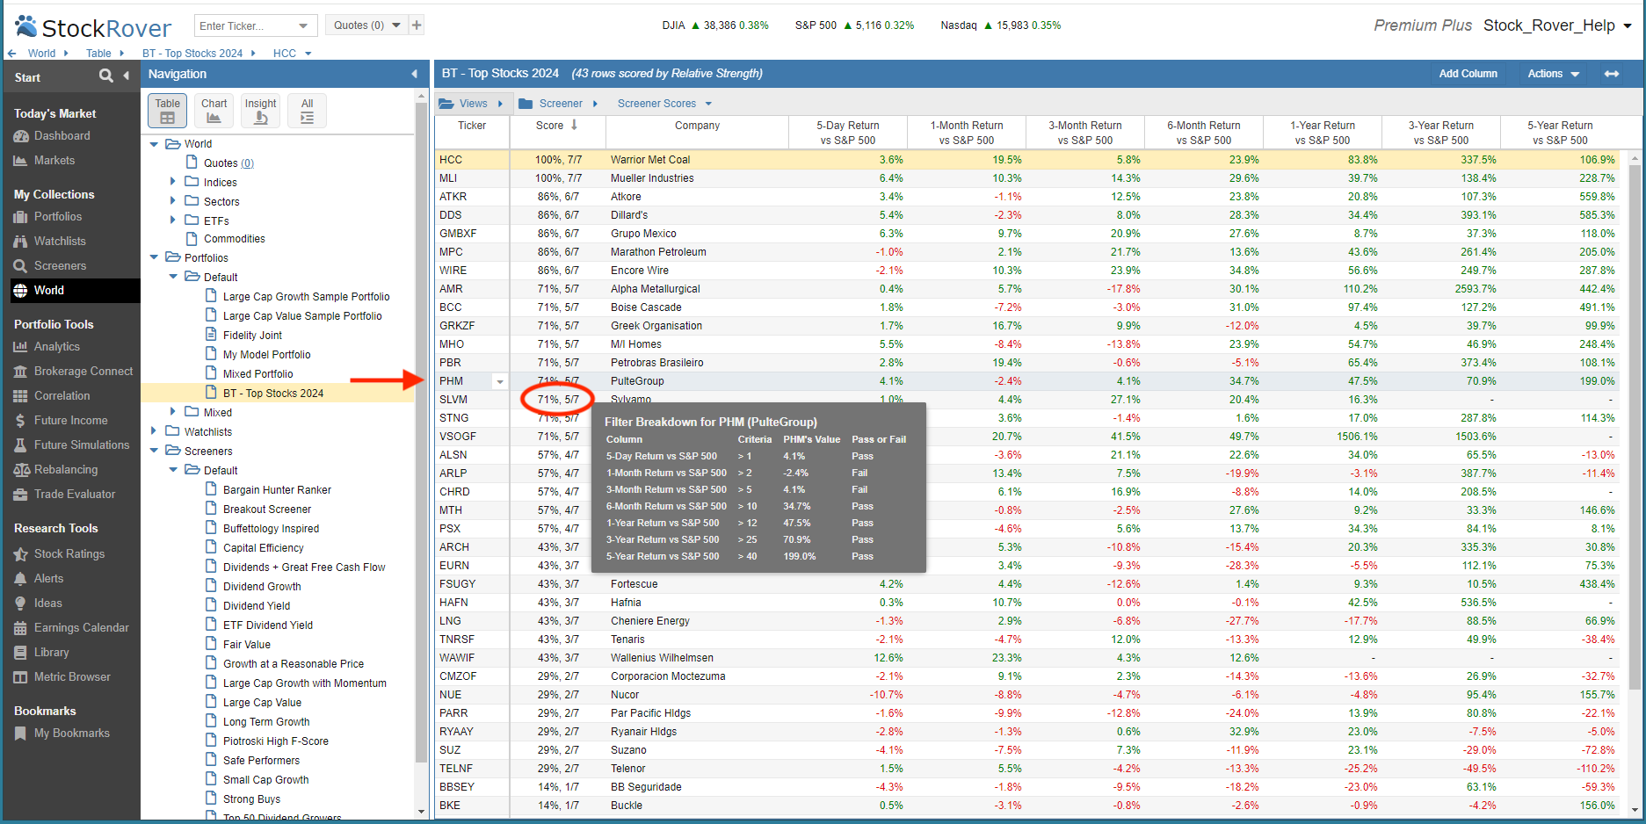Click the search magnifier icon in Start bar
Image resolution: width=1646 pixels, height=824 pixels.
pos(106,76)
